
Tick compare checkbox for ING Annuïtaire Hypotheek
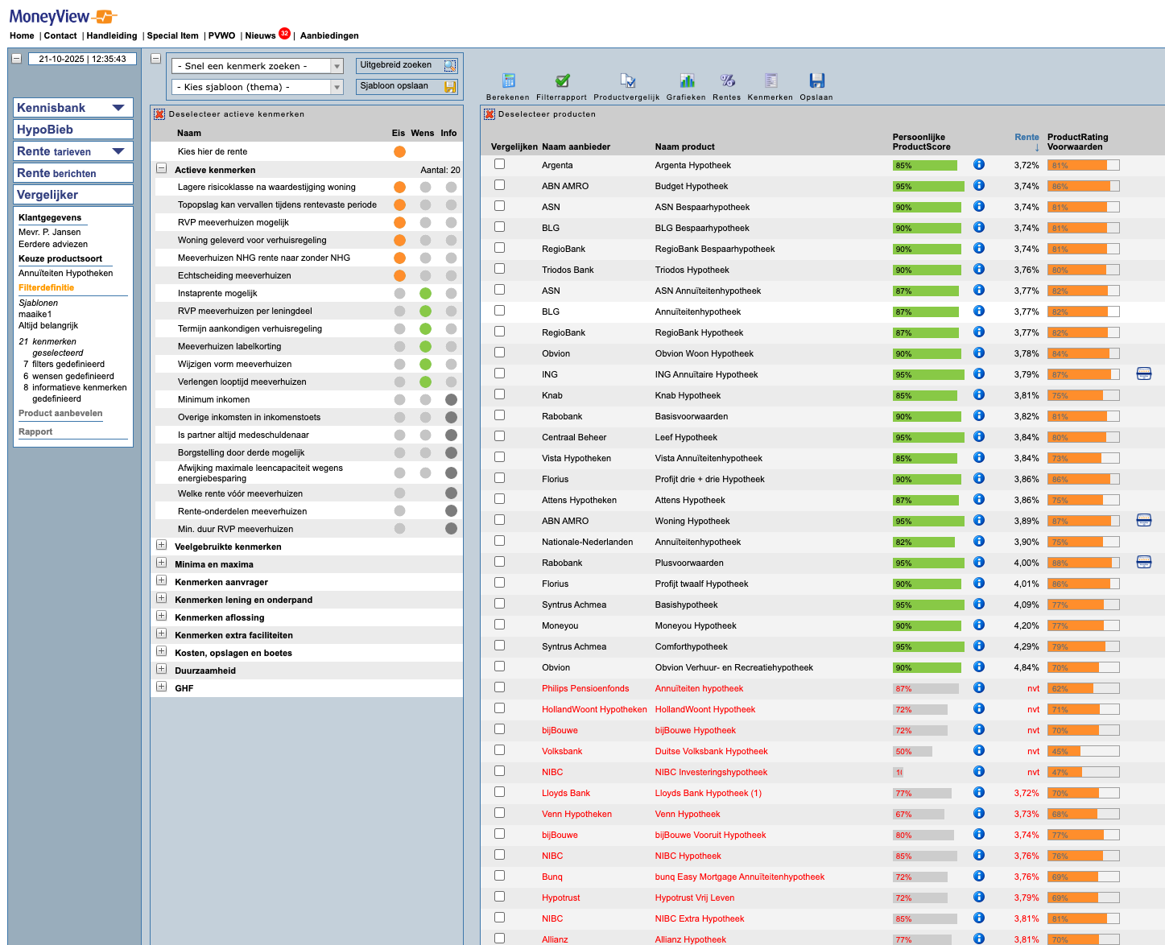point(500,373)
